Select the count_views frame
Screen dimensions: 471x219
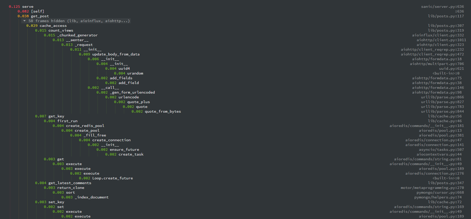point(61,30)
